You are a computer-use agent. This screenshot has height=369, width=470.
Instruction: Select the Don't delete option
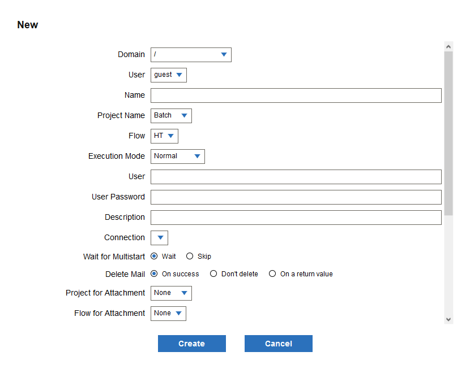click(213, 274)
